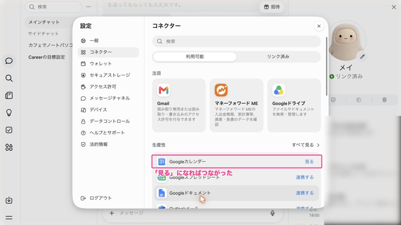Open アクセス許可 settings section

pos(108,86)
